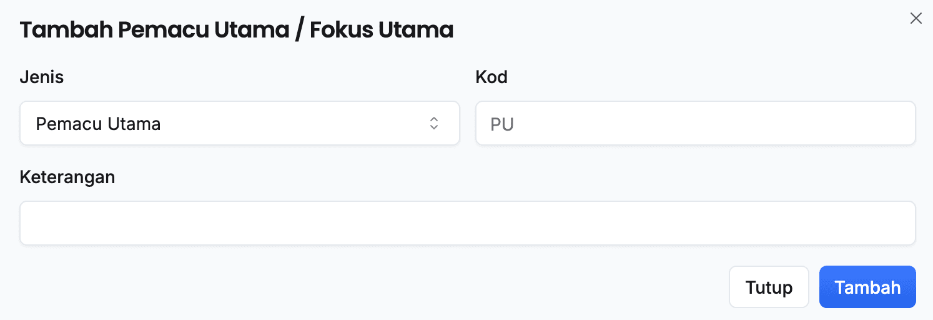Click the up-down chevron in Jenis field

pyautogui.click(x=434, y=124)
